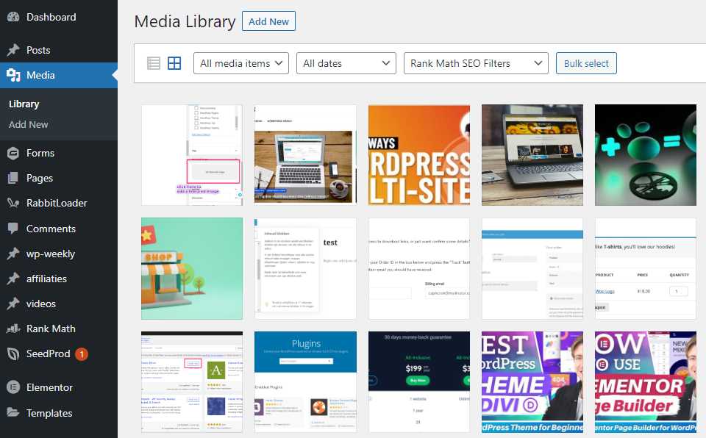Click the Elementor circle icon
Screen dimensions: 706x438
pos(13,387)
